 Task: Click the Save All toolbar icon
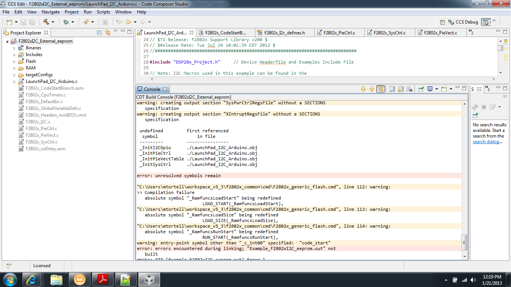pos(32,22)
